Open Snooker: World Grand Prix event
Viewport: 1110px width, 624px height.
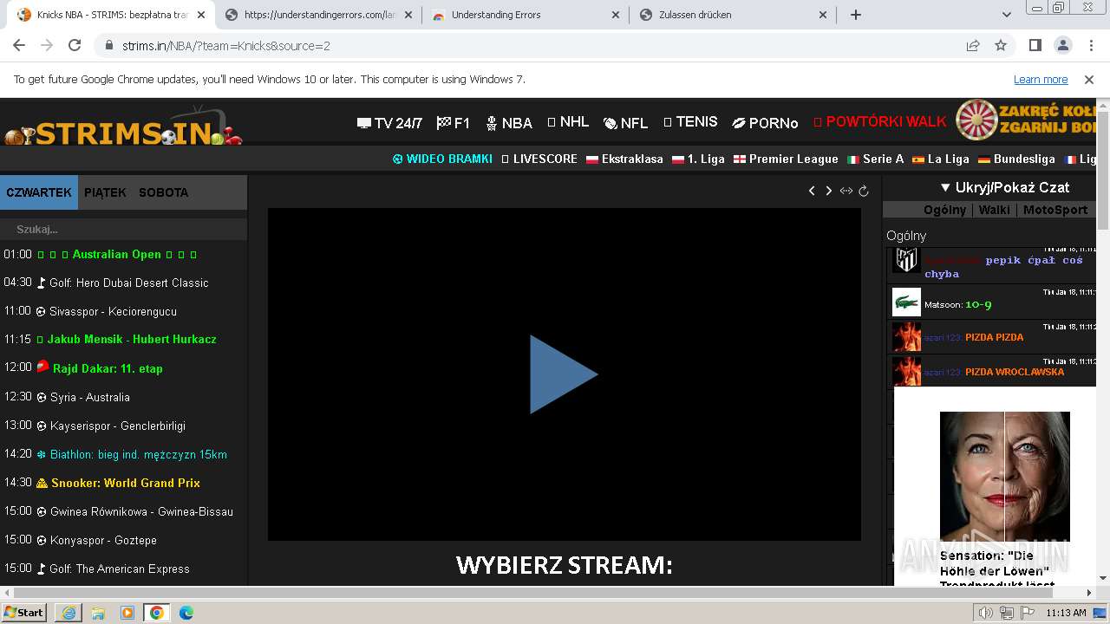(x=119, y=483)
